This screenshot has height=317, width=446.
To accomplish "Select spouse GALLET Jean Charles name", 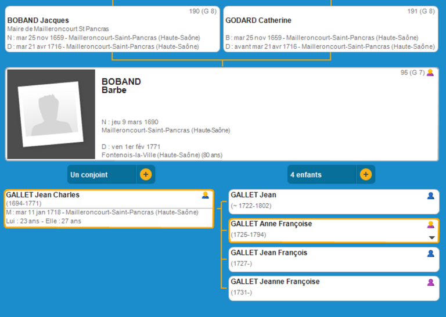I will [43, 195].
